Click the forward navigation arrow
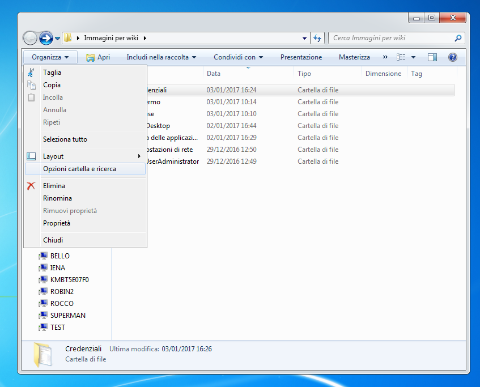480x387 pixels. 46,38
